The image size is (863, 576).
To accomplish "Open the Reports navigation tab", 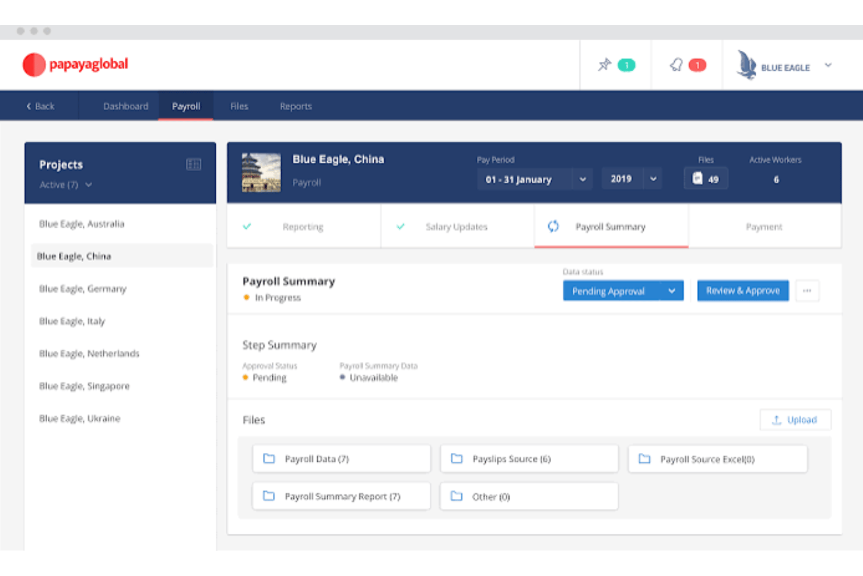I will pyautogui.click(x=296, y=106).
